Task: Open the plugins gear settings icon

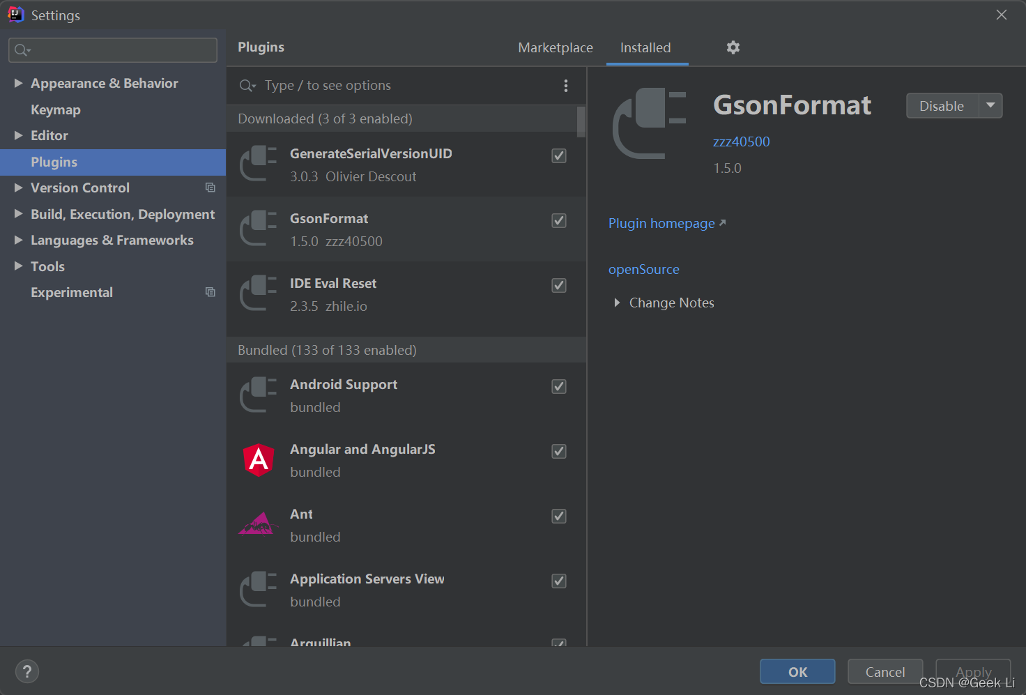Action: pyautogui.click(x=733, y=47)
